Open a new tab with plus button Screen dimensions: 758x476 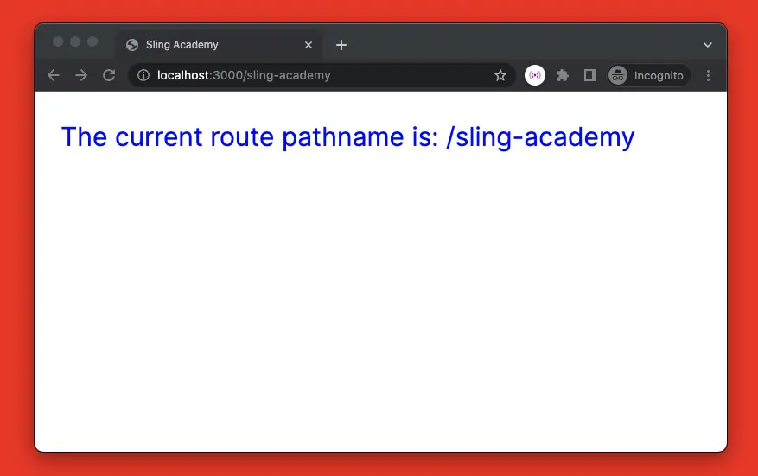point(341,45)
